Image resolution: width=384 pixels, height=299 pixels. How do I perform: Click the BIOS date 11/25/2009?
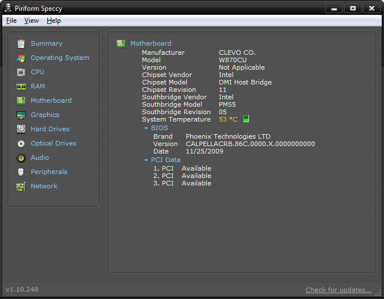pyautogui.click(x=205, y=151)
